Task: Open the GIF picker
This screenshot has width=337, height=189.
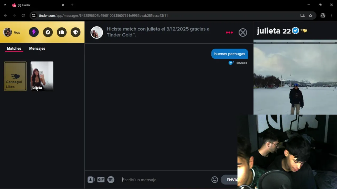Action: [101, 180]
